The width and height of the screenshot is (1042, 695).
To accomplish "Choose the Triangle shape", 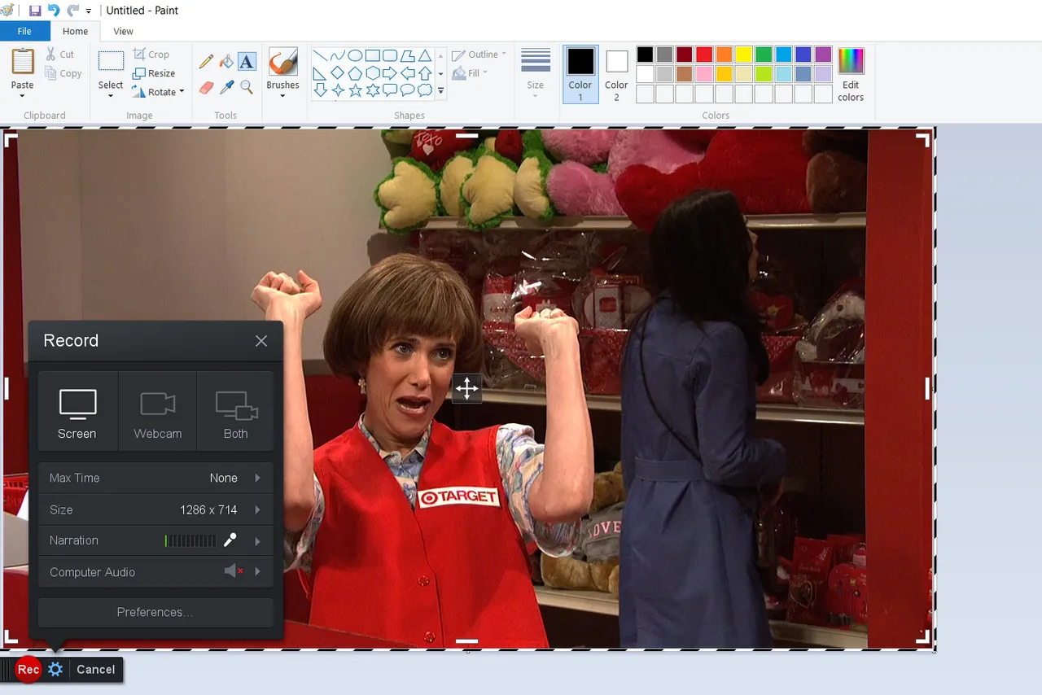I will 424,55.
